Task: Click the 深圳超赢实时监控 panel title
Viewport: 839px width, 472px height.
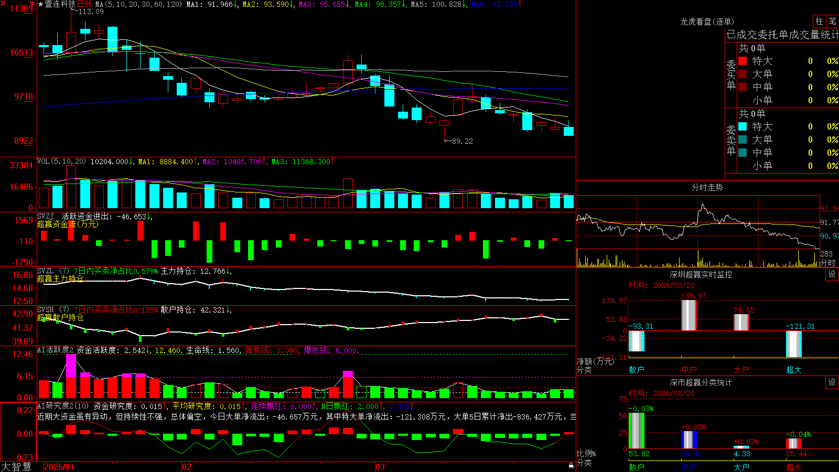Action: pos(701,274)
